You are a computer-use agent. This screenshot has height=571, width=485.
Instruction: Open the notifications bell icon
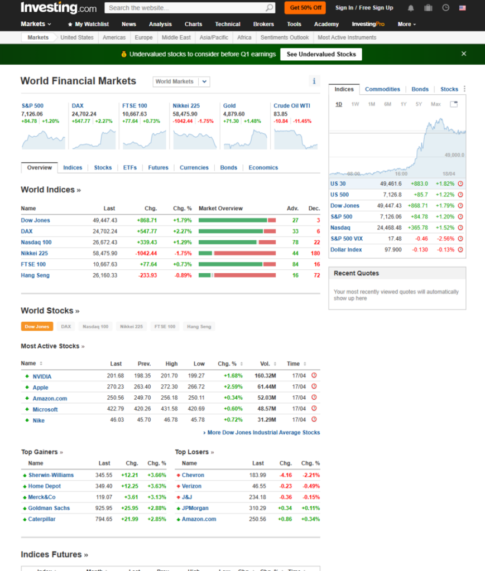pyautogui.click(x=411, y=8)
